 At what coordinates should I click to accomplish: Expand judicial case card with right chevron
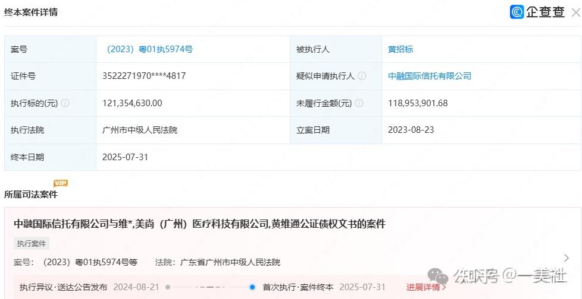point(566,258)
